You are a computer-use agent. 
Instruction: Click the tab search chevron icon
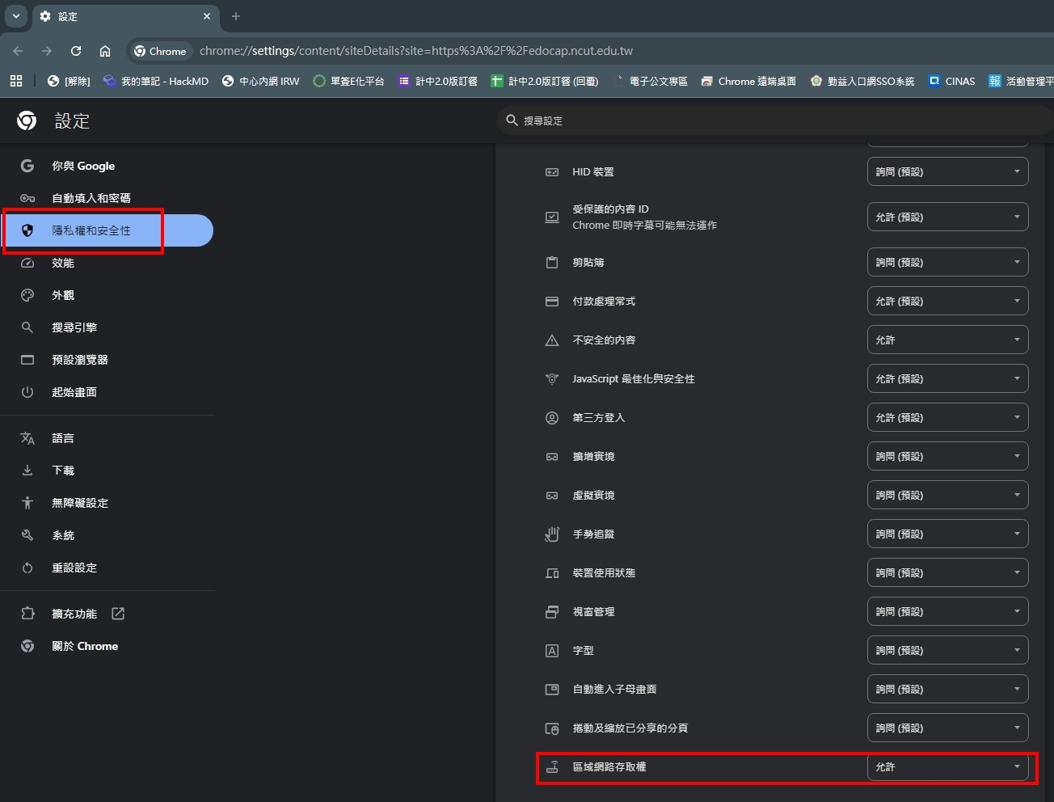(15, 16)
